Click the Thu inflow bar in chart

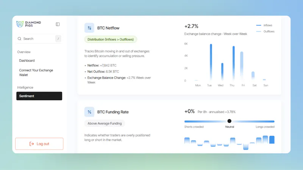coord(234,63)
